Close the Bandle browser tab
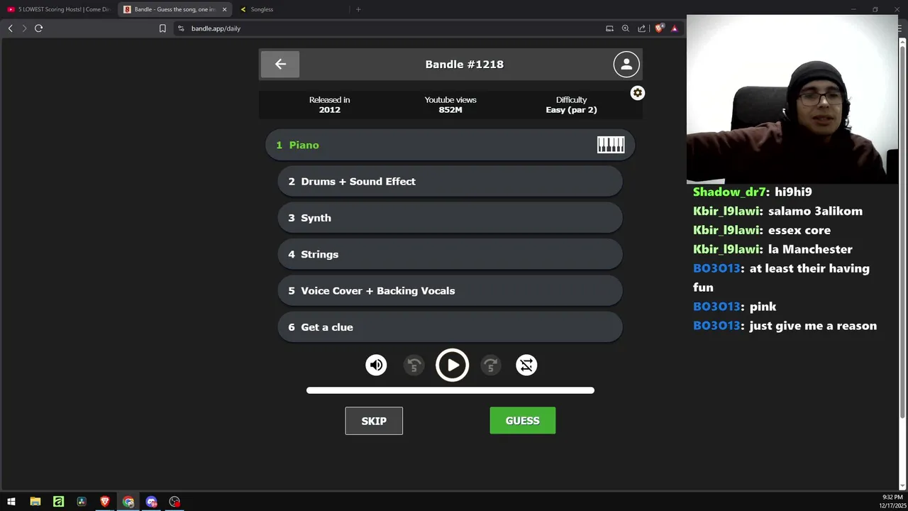This screenshot has height=511, width=908. pyautogui.click(x=225, y=9)
